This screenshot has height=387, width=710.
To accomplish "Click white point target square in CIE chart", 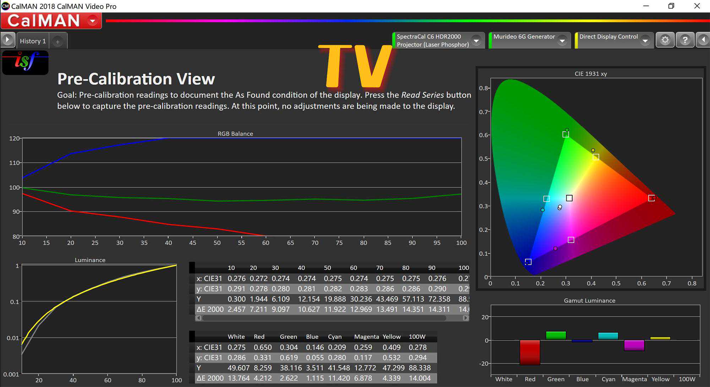I will click(x=569, y=198).
